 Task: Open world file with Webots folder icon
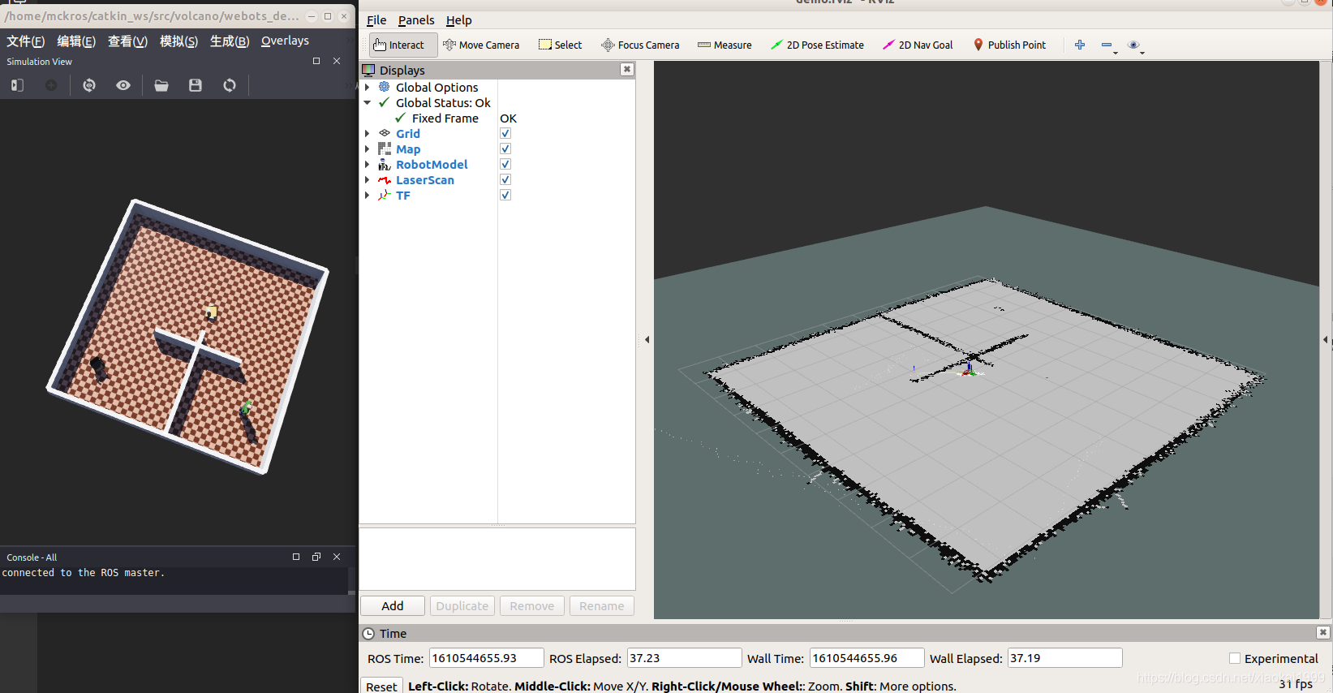(x=161, y=85)
